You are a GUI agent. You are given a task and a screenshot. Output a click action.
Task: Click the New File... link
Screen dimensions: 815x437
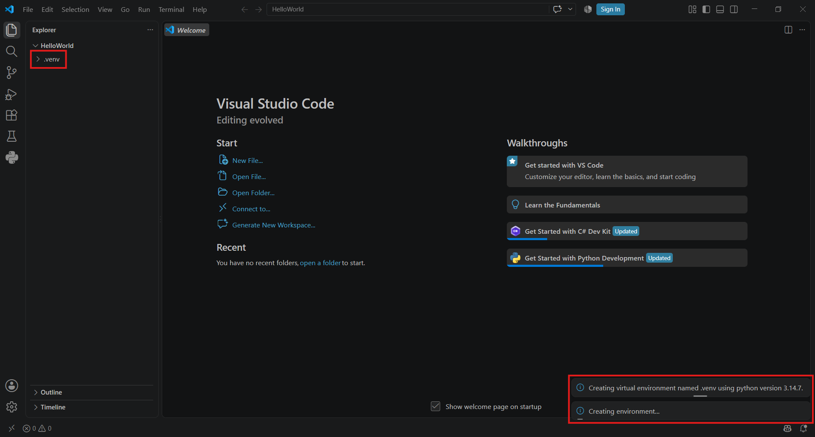pos(247,160)
